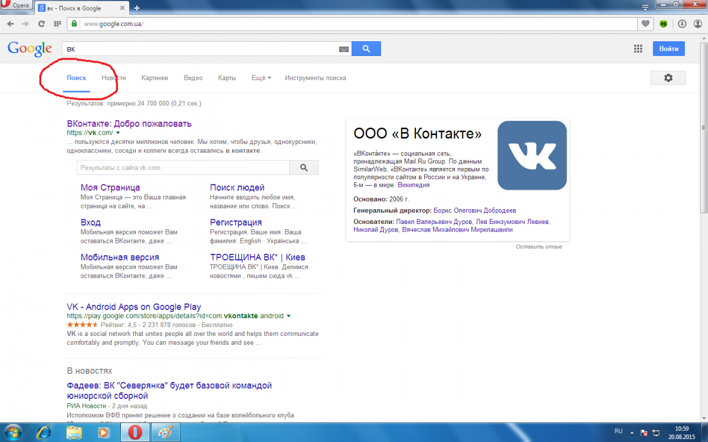The image size is (708, 442).
Task: Go back using the browser back arrow
Action: click(10, 24)
